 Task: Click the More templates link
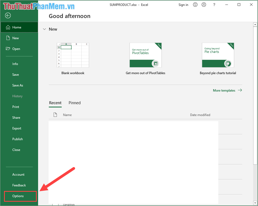click(224, 90)
